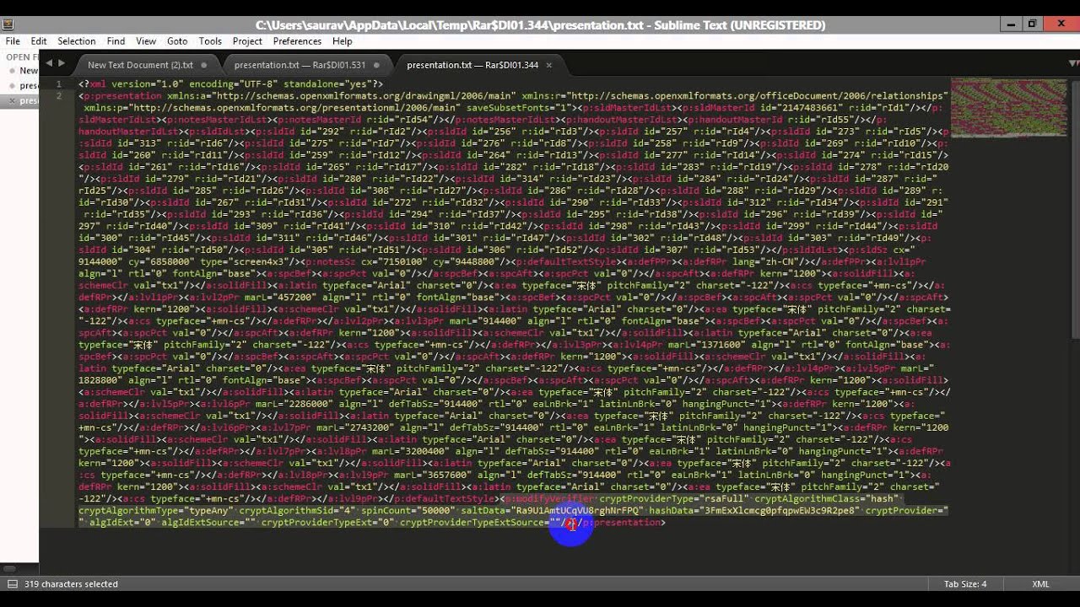
Task: Close the presentation.txt Rar$DI01.344 tab
Action: [x=548, y=65]
